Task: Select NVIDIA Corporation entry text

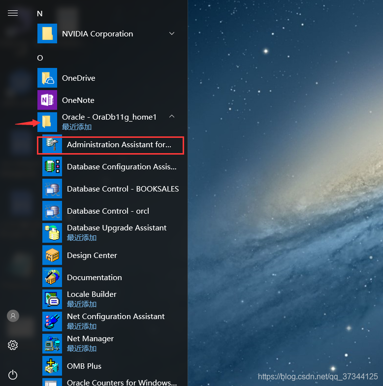Action: [97, 33]
